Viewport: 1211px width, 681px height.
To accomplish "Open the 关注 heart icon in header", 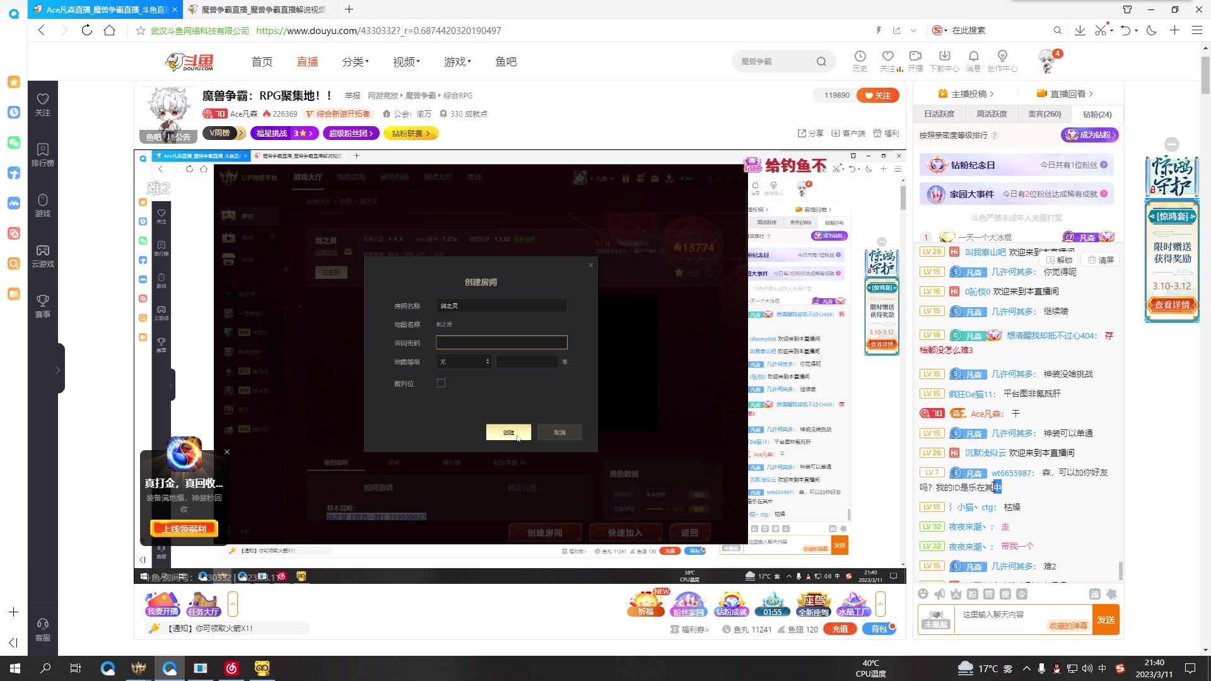I will point(888,61).
